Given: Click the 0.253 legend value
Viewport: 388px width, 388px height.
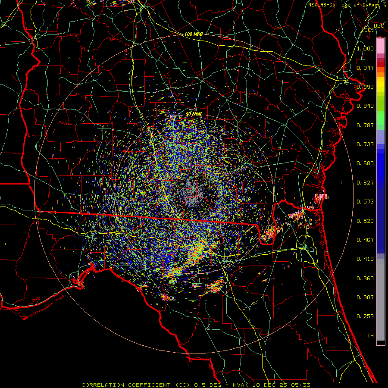Looking at the screenshot, I should pyautogui.click(x=365, y=316).
